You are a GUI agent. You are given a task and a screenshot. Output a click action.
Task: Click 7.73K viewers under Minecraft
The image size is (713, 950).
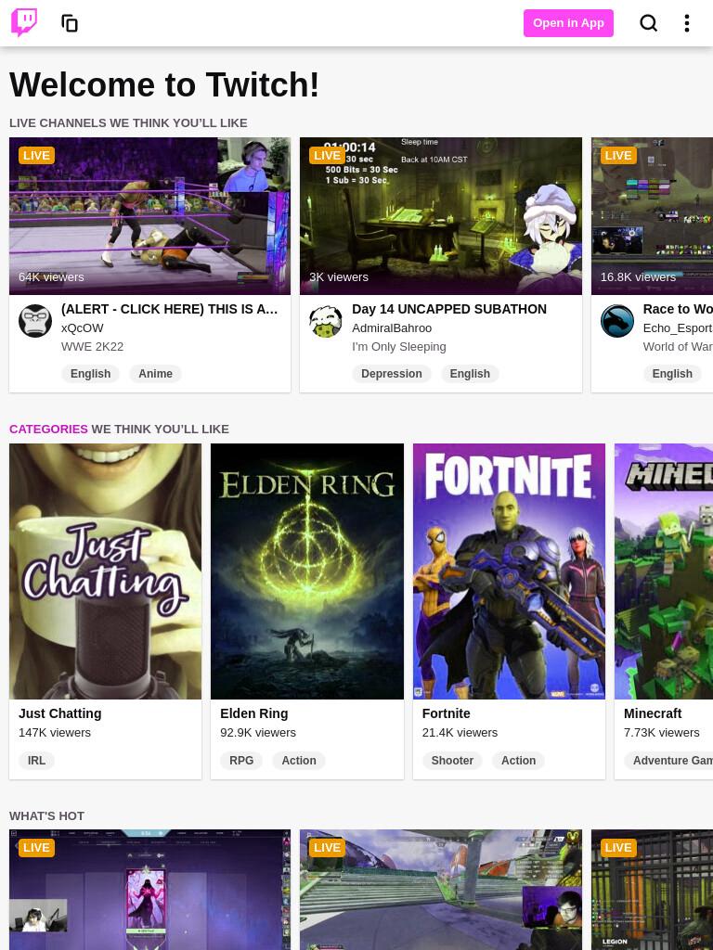[x=661, y=733]
